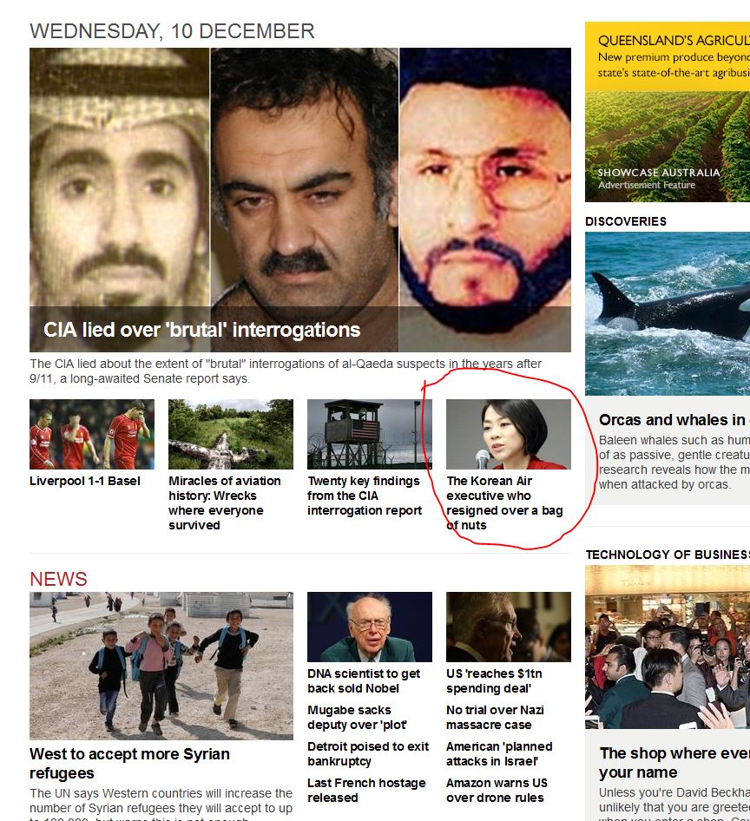Click the Syrian refugee children photo
Viewport: 750px width, 821px height.
pos(161,666)
